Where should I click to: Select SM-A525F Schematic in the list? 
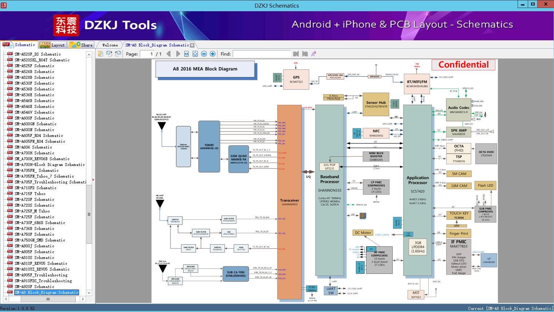click(34, 66)
